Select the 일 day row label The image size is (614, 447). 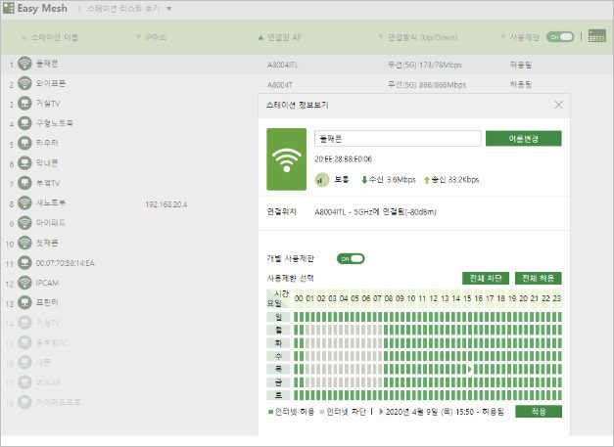(279, 316)
